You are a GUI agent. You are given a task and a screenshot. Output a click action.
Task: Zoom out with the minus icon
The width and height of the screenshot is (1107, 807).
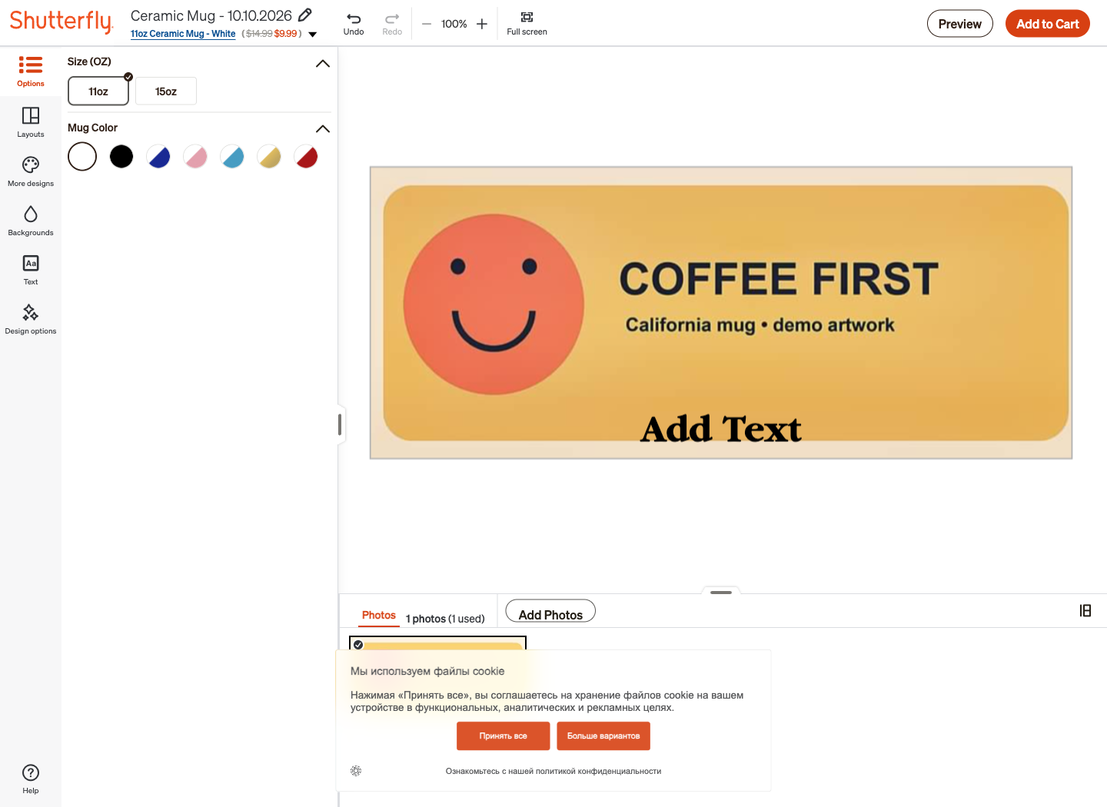(427, 24)
